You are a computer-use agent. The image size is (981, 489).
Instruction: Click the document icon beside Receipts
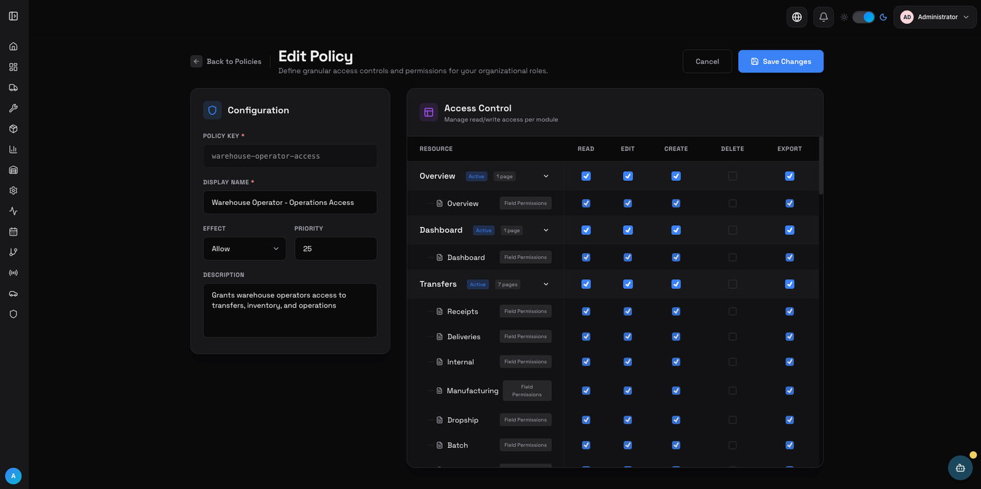[440, 312]
